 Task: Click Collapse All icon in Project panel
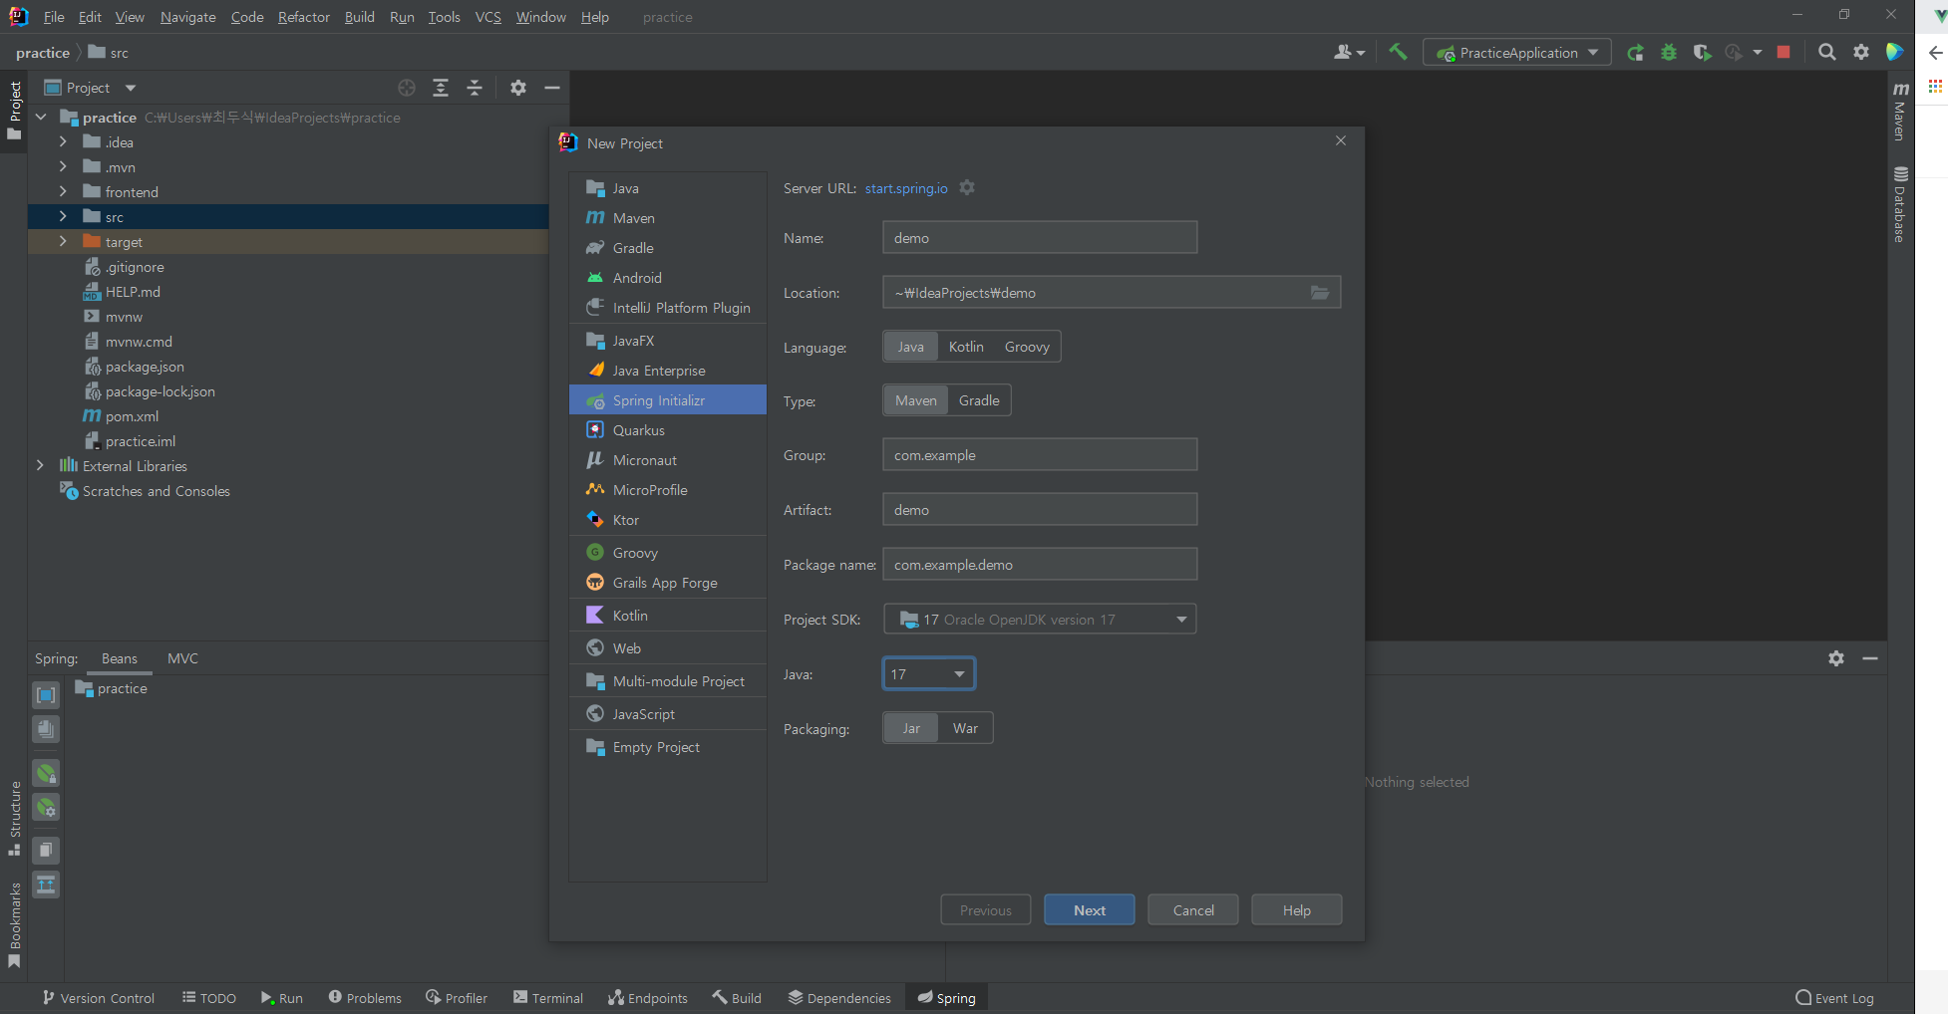coord(475,88)
